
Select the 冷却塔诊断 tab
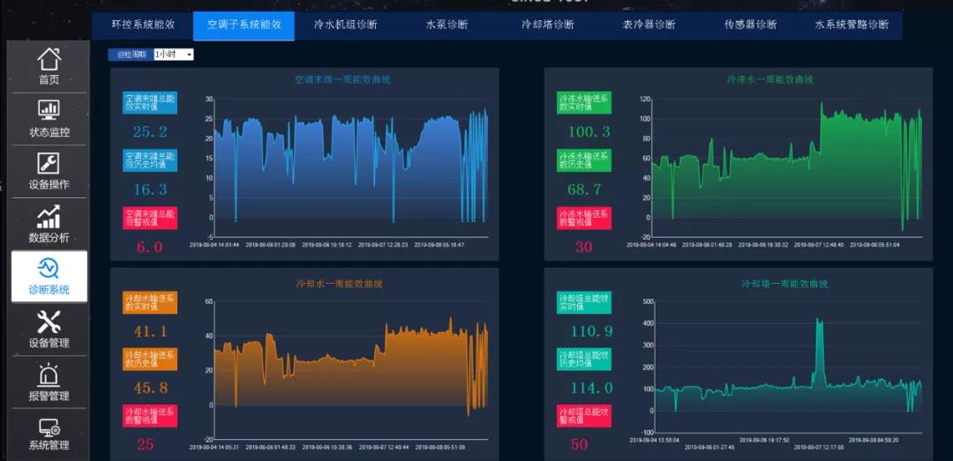[547, 25]
